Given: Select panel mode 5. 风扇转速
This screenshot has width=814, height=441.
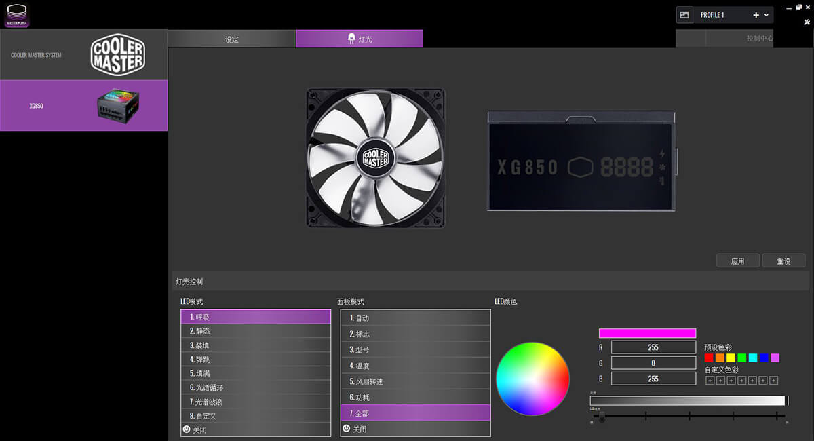Looking at the screenshot, I should [415, 381].
